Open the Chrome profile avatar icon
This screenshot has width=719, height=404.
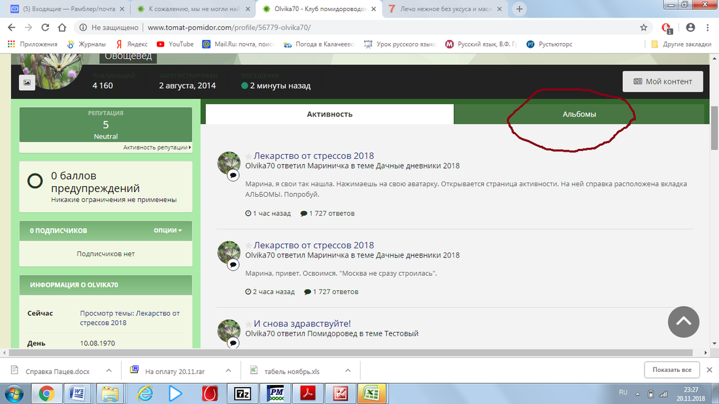(x=690, y=27)
